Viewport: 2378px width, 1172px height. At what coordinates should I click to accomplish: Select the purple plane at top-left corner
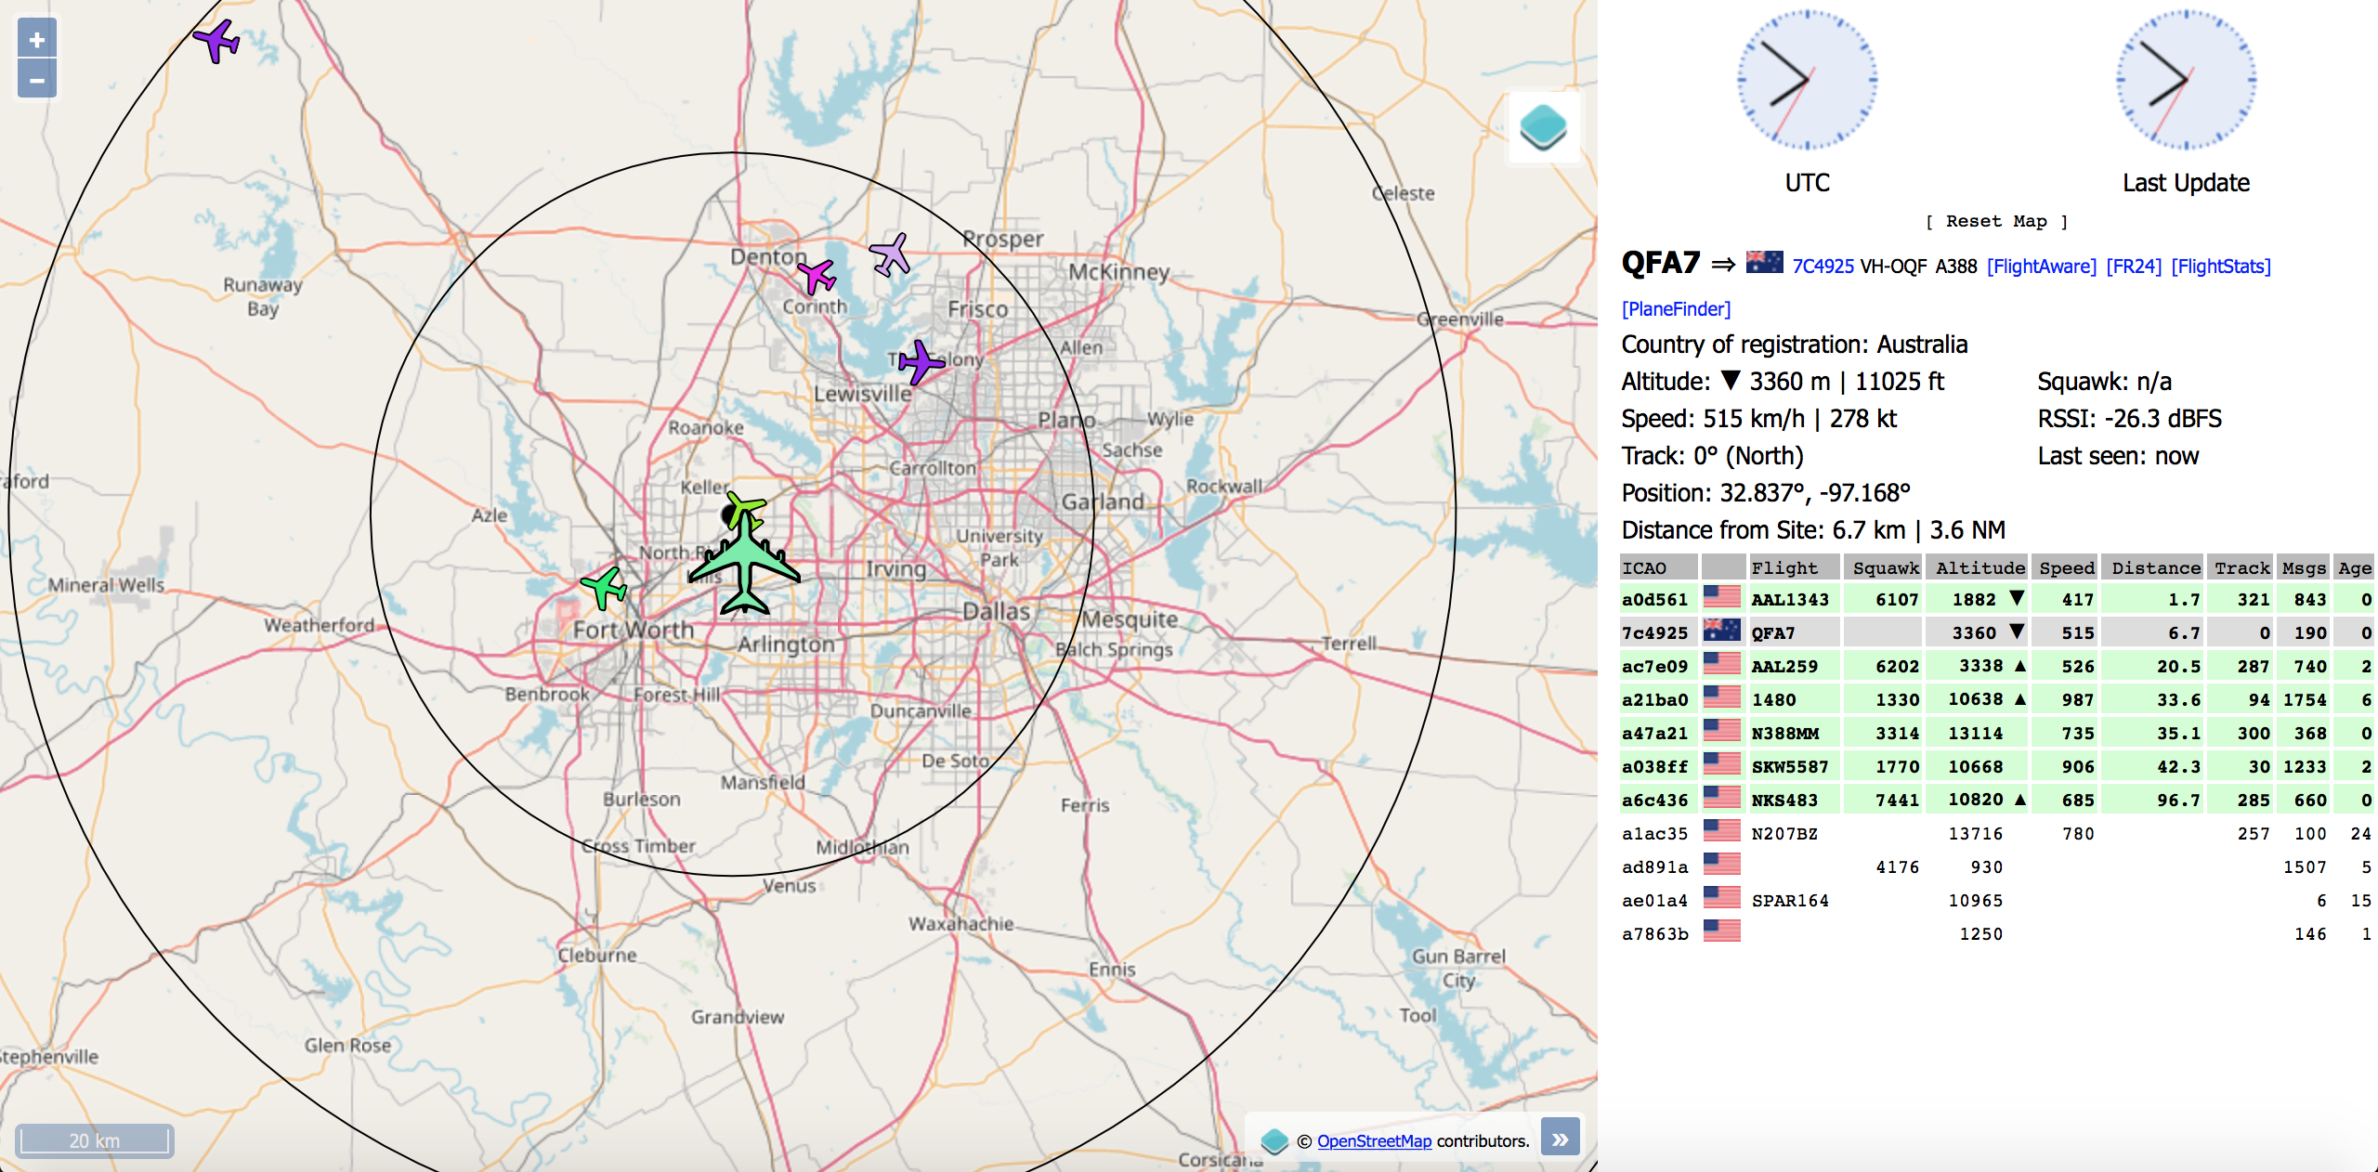pos(217,40)
